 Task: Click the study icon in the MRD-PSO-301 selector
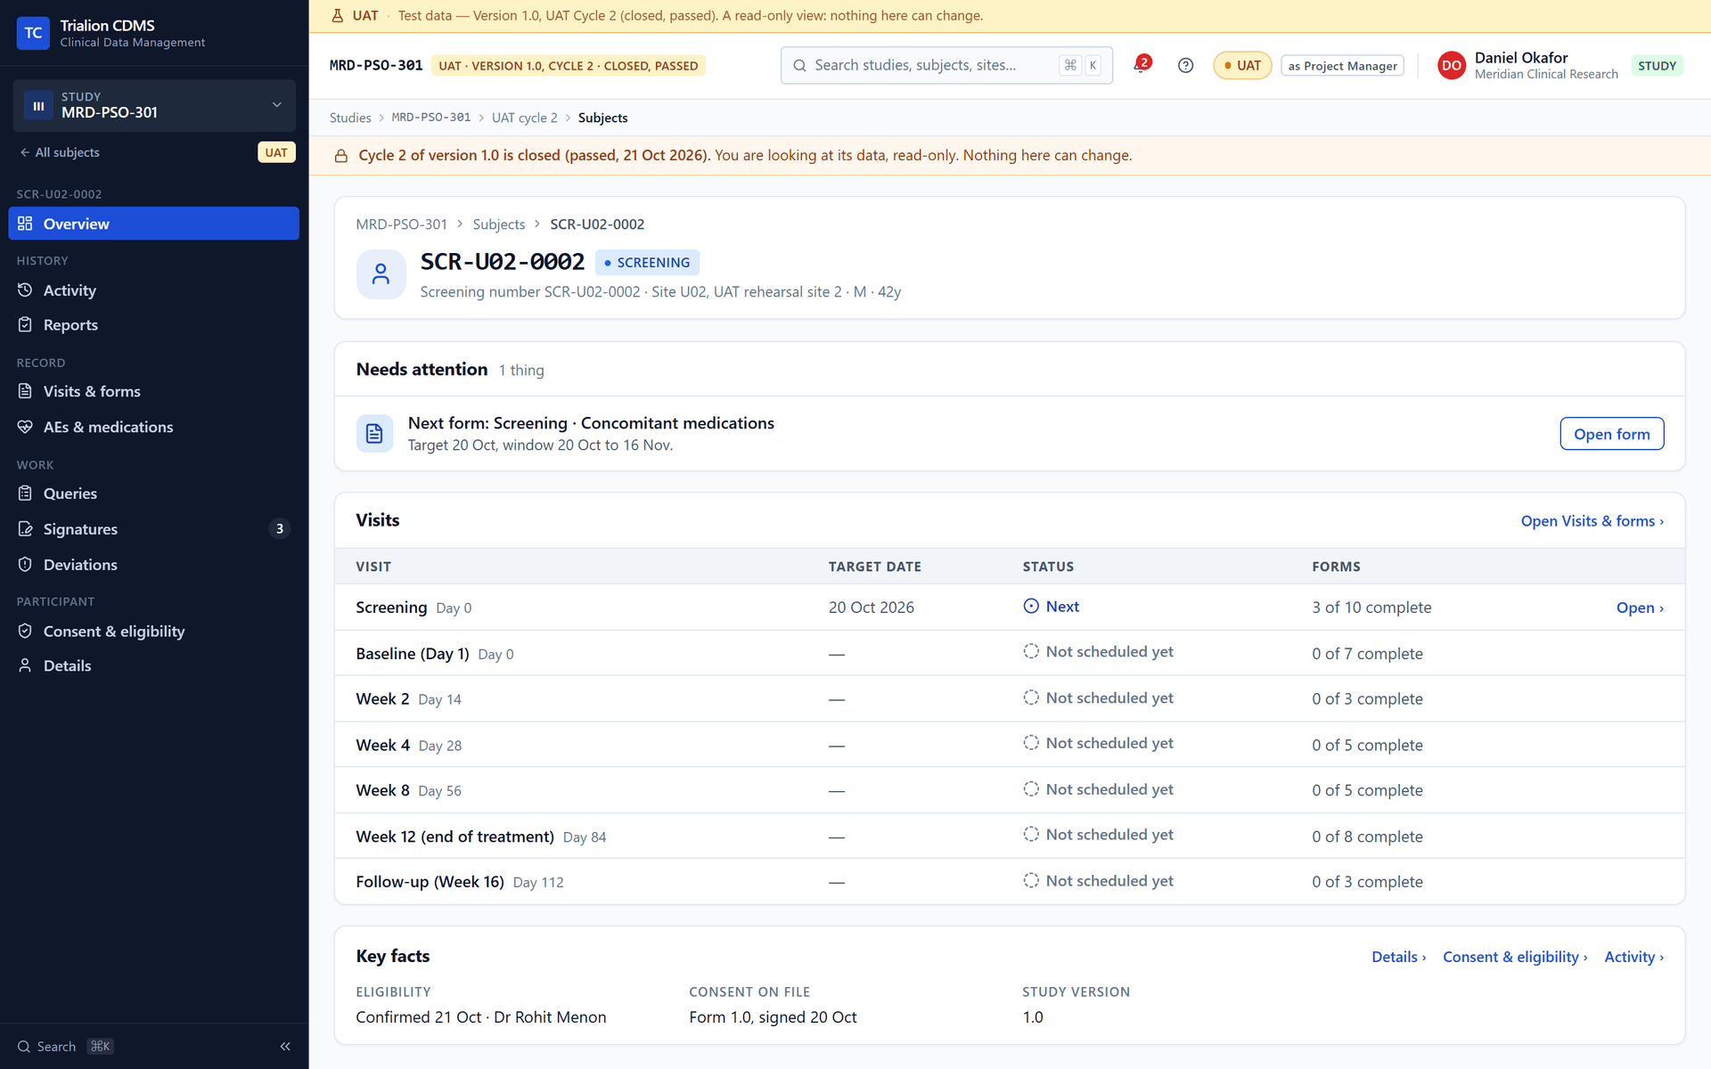click(x=37, y=105)
